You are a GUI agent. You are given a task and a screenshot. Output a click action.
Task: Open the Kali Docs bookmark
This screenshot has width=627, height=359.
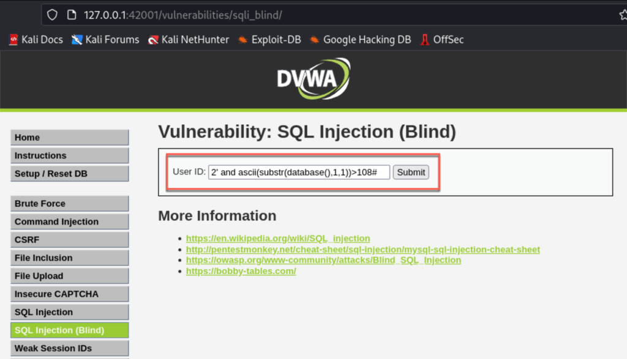point(36,40)
